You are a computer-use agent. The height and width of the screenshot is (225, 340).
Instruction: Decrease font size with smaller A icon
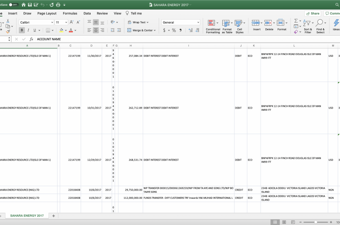[78, 22]
